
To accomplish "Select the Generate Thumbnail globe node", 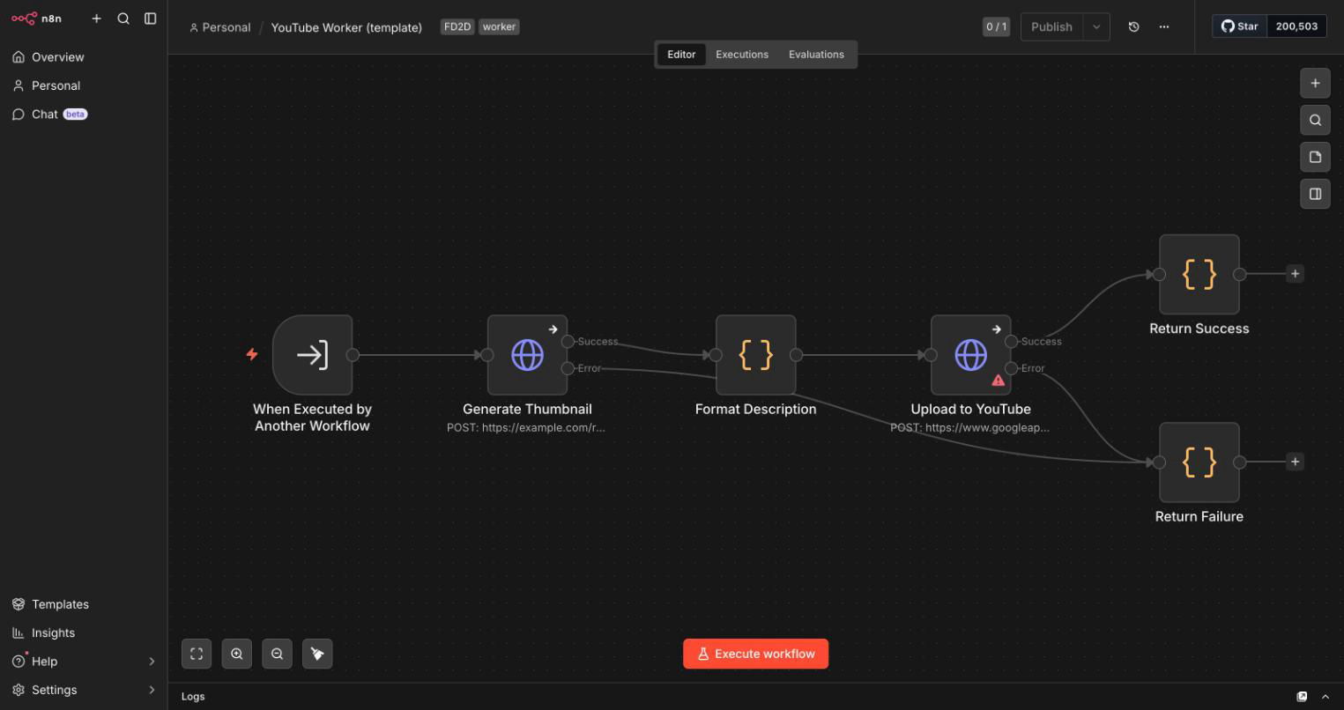I will pos(527,355).
